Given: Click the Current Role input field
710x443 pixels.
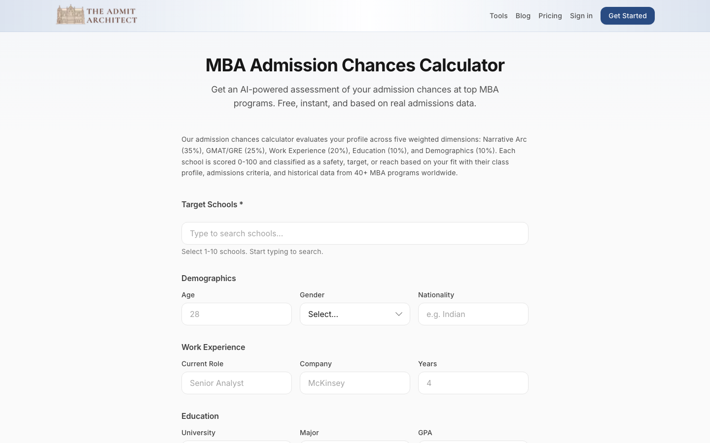Looking at the screenshot, I should (237, 383).
